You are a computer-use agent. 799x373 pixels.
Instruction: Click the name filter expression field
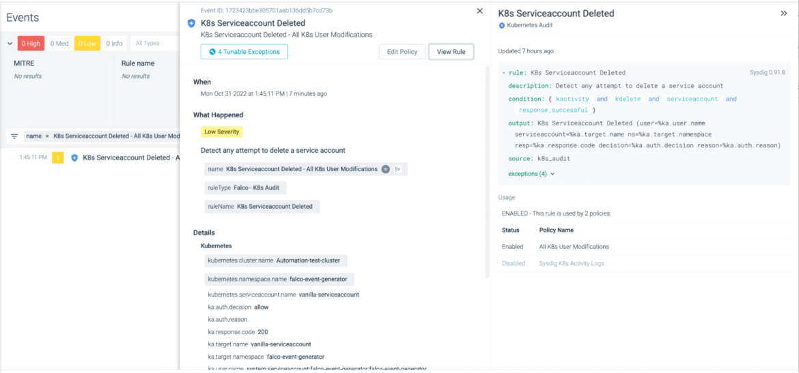(x=101, y=136)
